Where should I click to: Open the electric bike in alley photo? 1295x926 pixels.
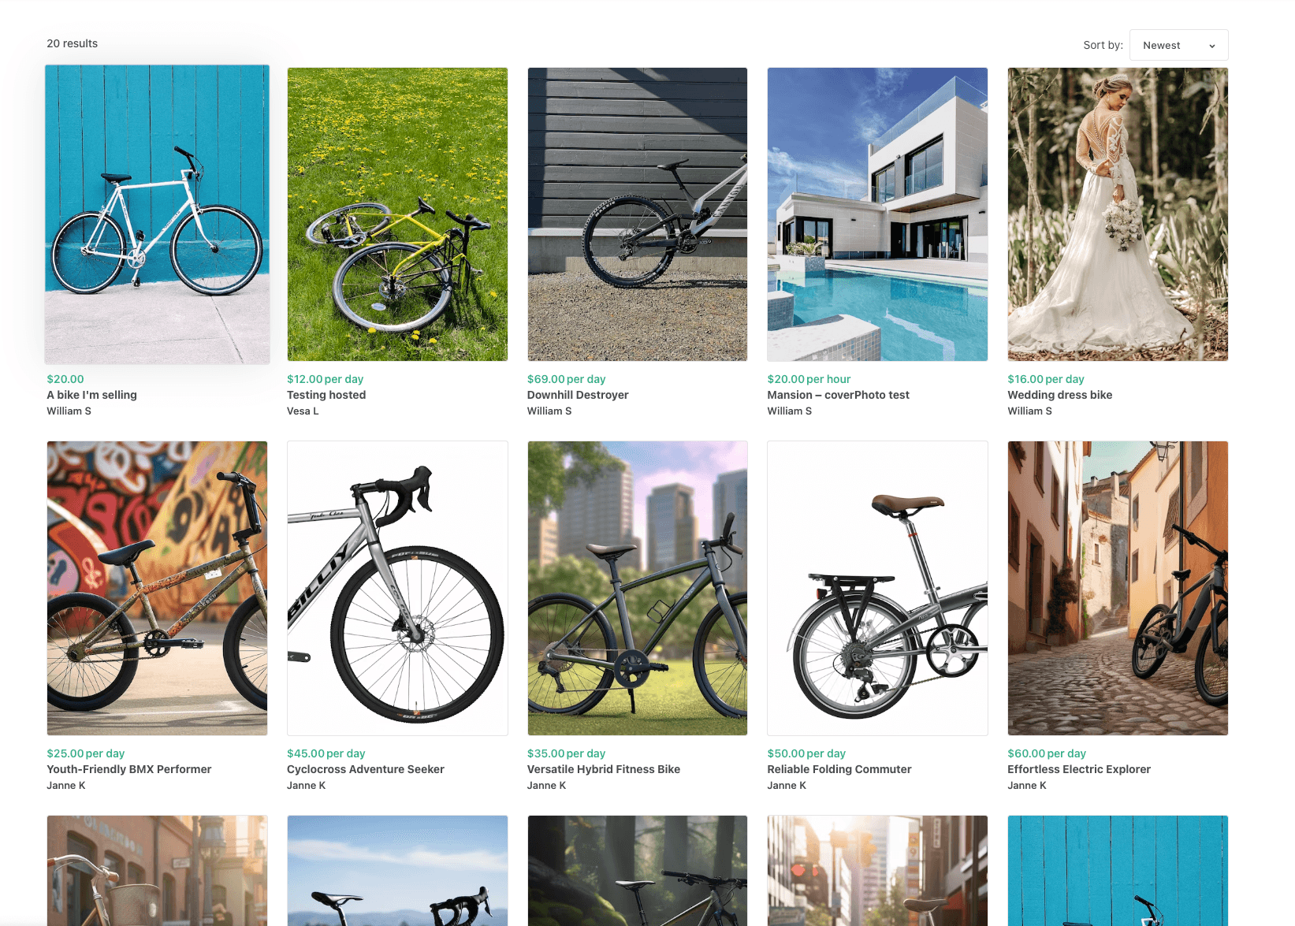coord(1118,588)
